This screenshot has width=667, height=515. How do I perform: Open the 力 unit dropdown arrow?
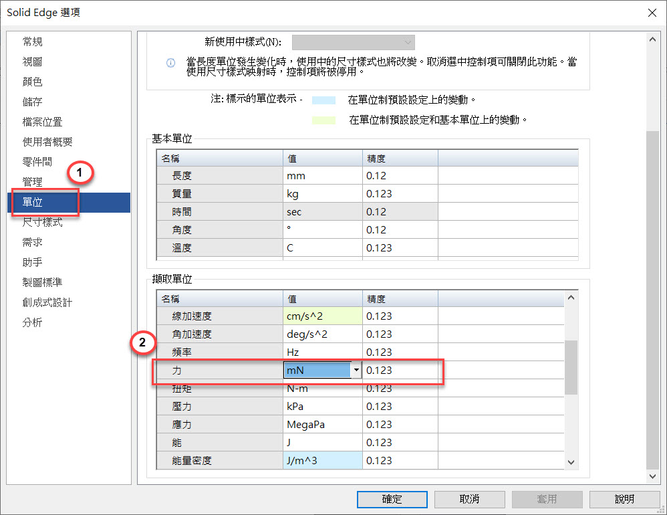click(x=356, y=371)
